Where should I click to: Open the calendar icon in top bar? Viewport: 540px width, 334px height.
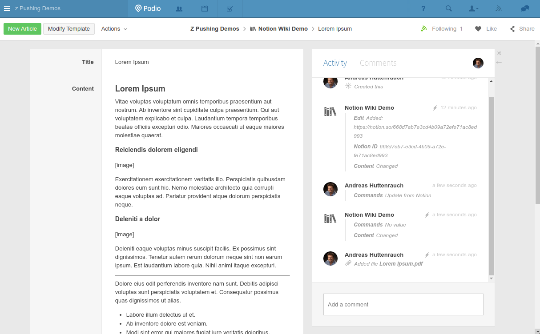click(x=205, y=8)
